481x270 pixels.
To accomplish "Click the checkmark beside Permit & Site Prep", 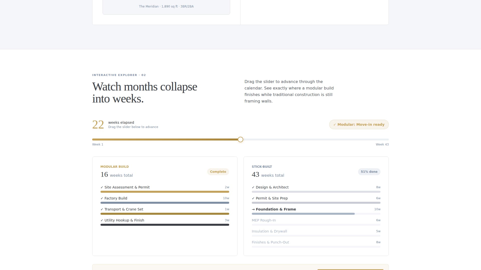I will pyautogui.click(x=253, y=198).
